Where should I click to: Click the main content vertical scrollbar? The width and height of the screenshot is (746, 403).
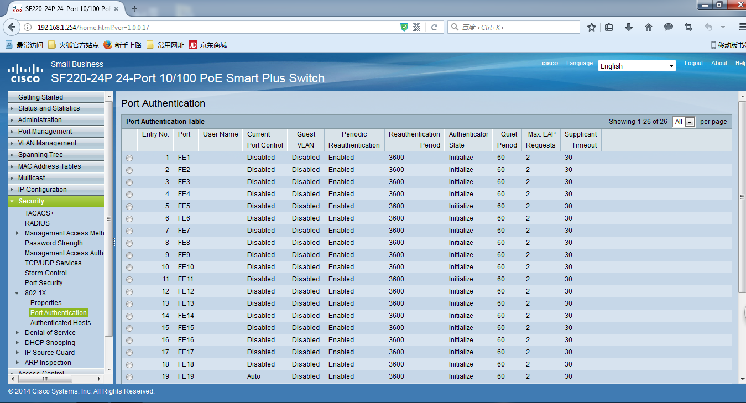[742, 197]
